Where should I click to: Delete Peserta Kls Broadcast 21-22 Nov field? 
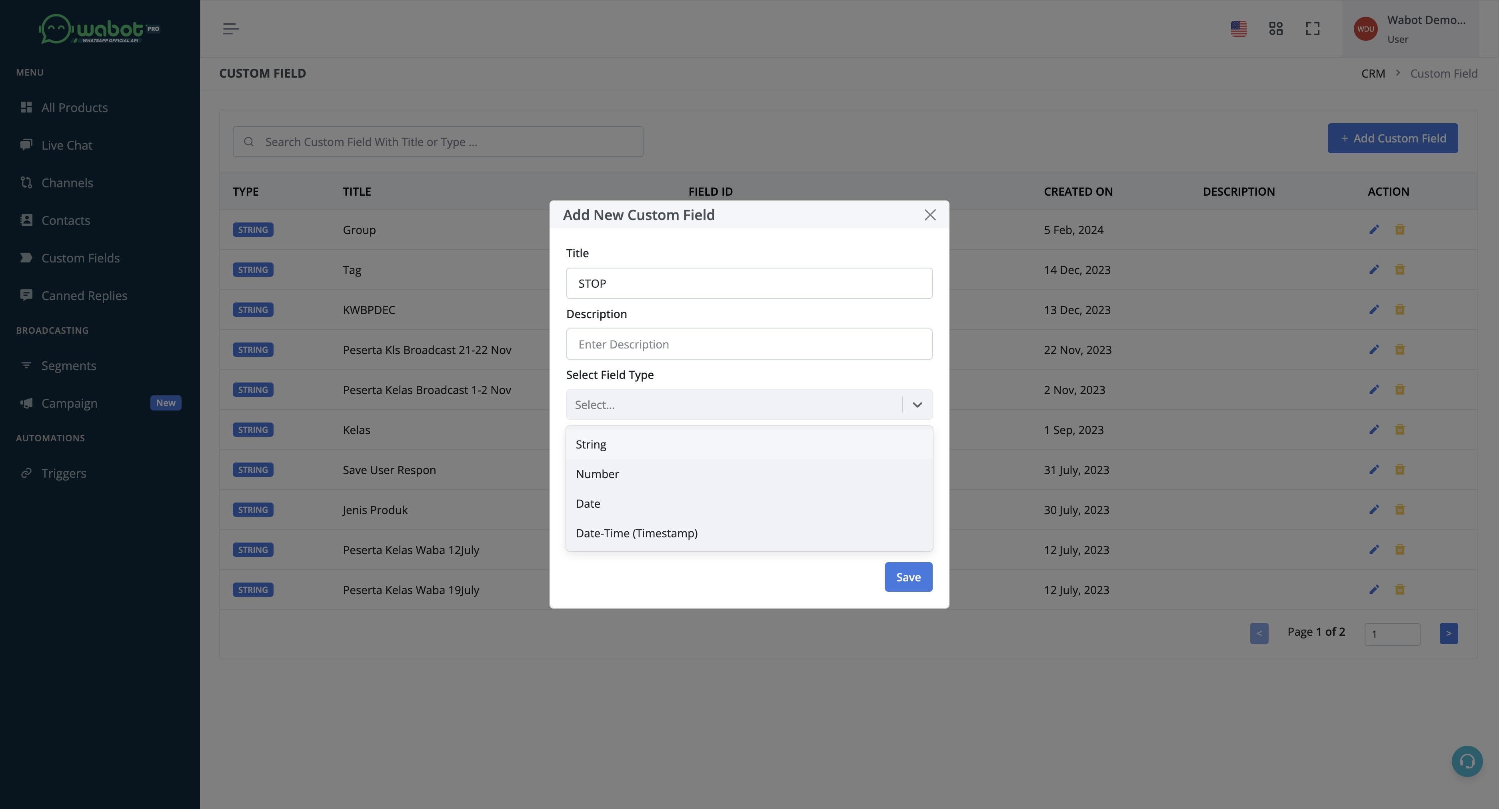click(1399, 349)
